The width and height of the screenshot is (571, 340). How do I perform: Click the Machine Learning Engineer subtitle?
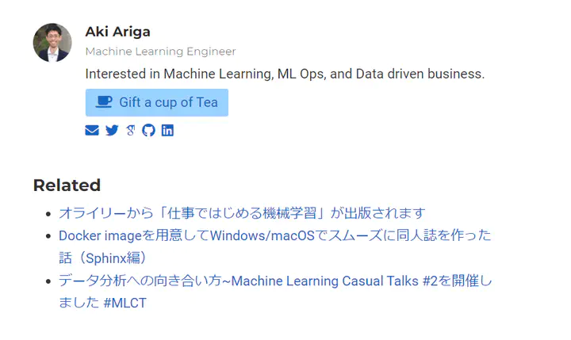(x=160, y=52)
